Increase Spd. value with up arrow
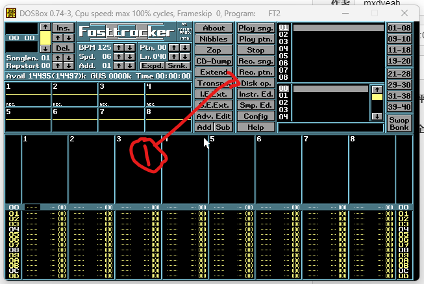The height and width of the screenshot is (284, 424). (119, 56)
